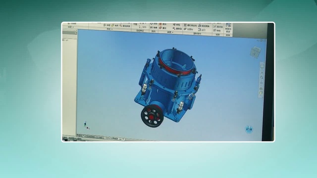Viewport: 317px width, 178px height.
Task: Expand the Surface panel dropdown
Action: (x=173, y=32)
